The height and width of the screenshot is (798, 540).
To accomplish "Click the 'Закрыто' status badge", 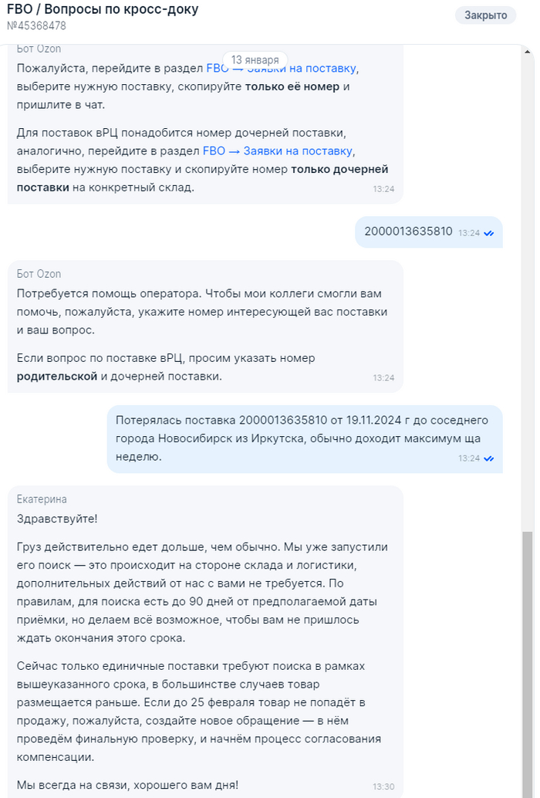I will pyautogui.click(x=485, y=15).
